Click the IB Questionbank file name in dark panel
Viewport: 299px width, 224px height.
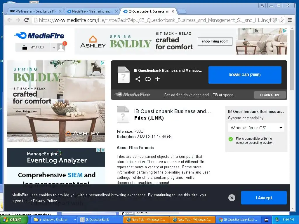click(168, 71)
